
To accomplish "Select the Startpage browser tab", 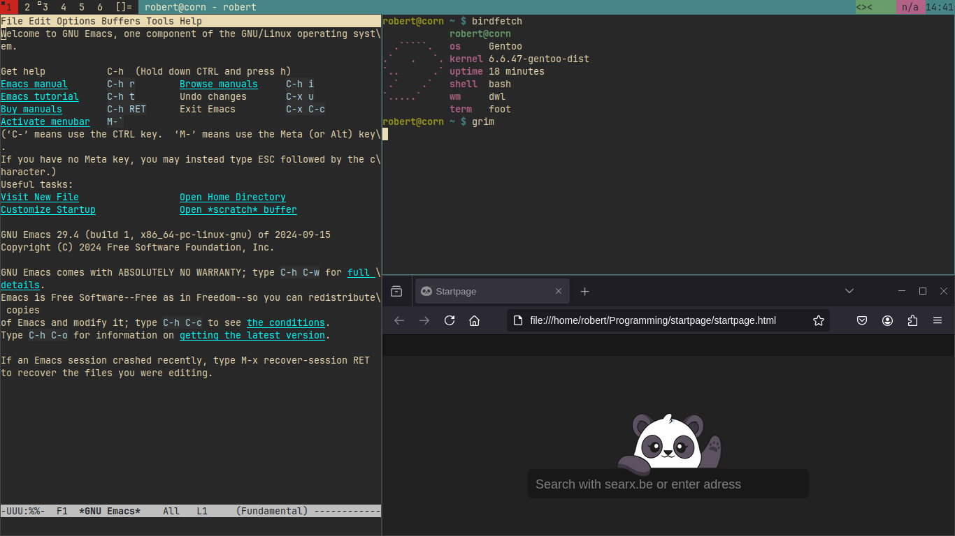I will 492,291.
